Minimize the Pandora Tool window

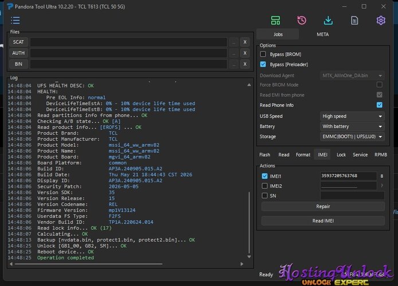pyautogui.click(x=345, y=6)
